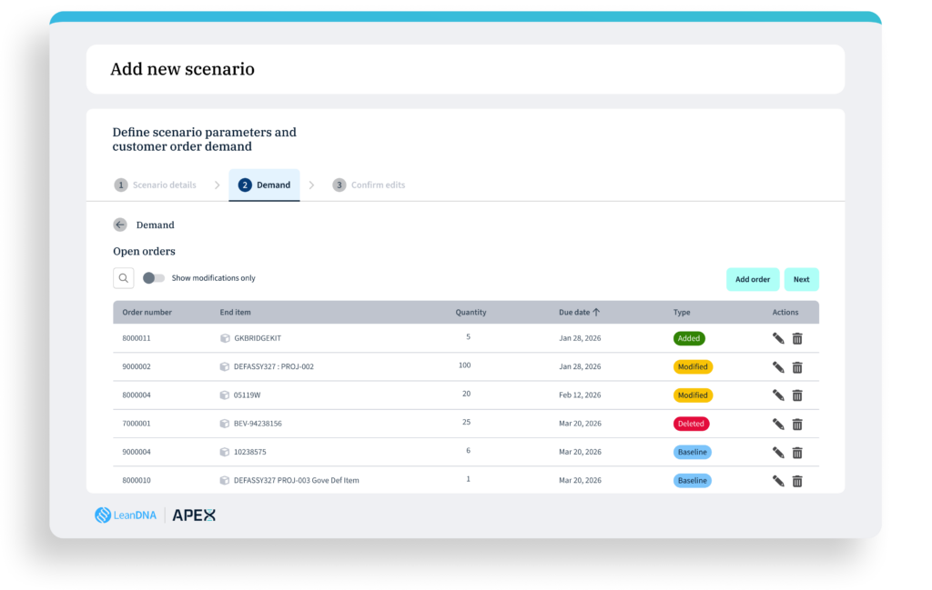Sort by Due date column arrow

(x=596, y=312)
